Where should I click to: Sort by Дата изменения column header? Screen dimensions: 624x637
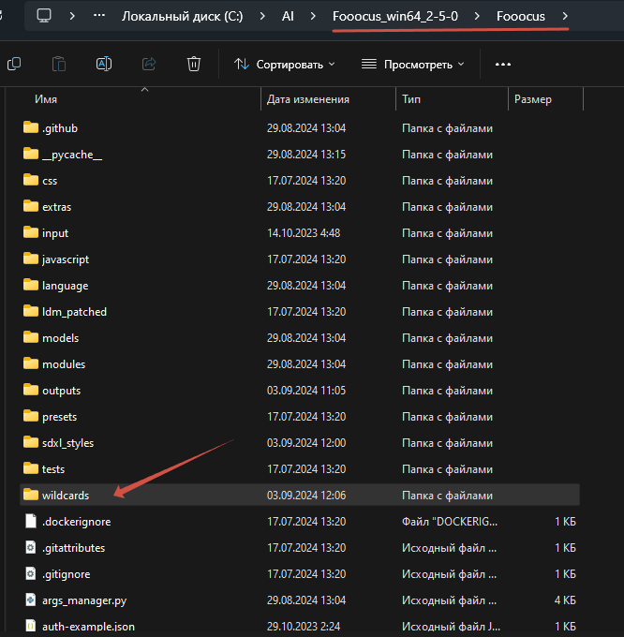[308, 99]
